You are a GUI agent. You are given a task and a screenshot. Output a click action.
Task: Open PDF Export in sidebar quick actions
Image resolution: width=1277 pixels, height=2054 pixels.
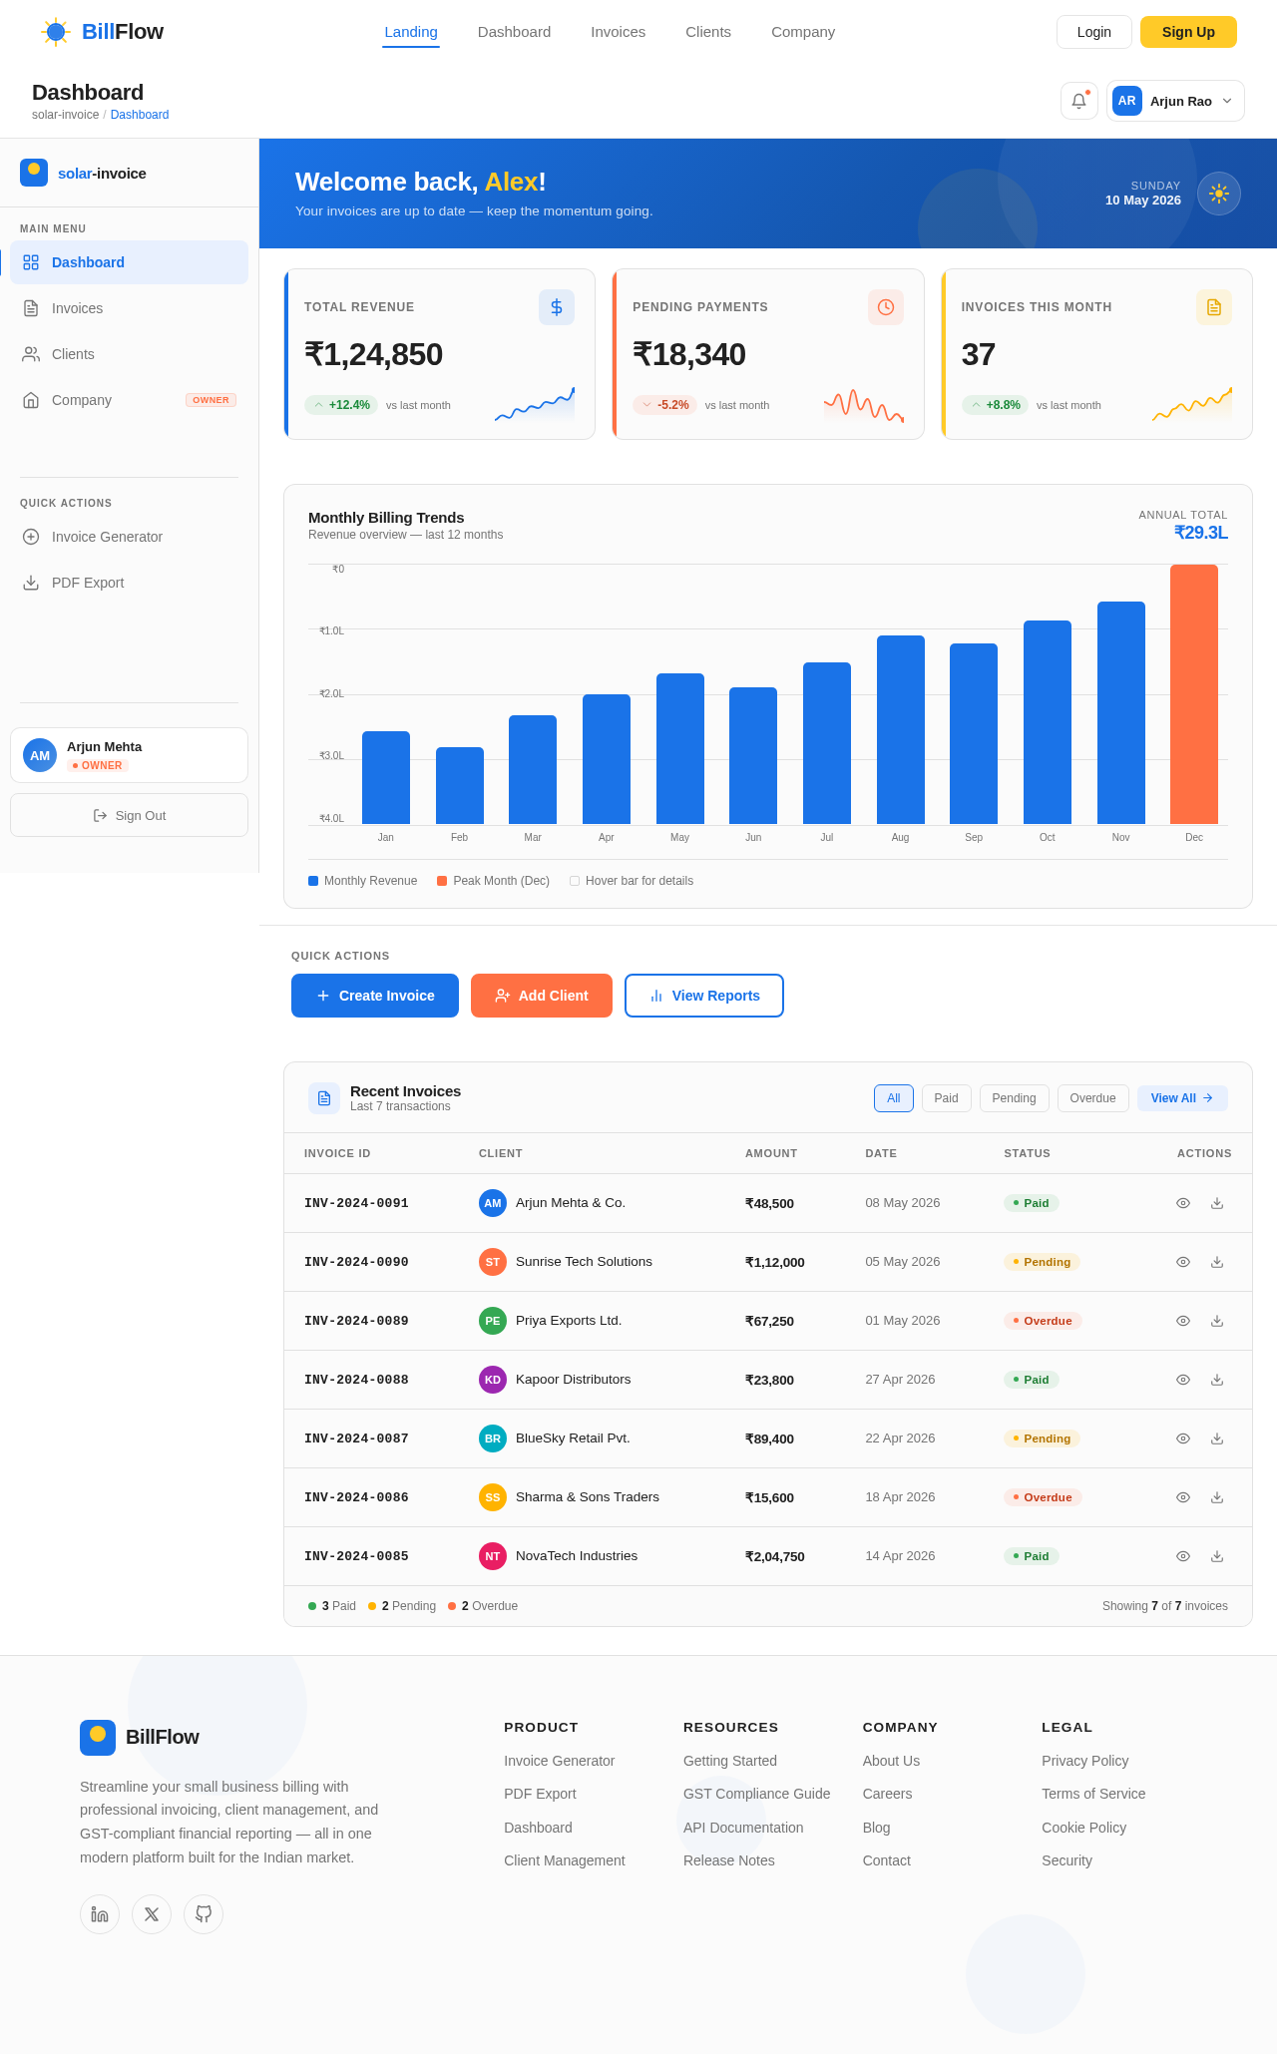130,583
